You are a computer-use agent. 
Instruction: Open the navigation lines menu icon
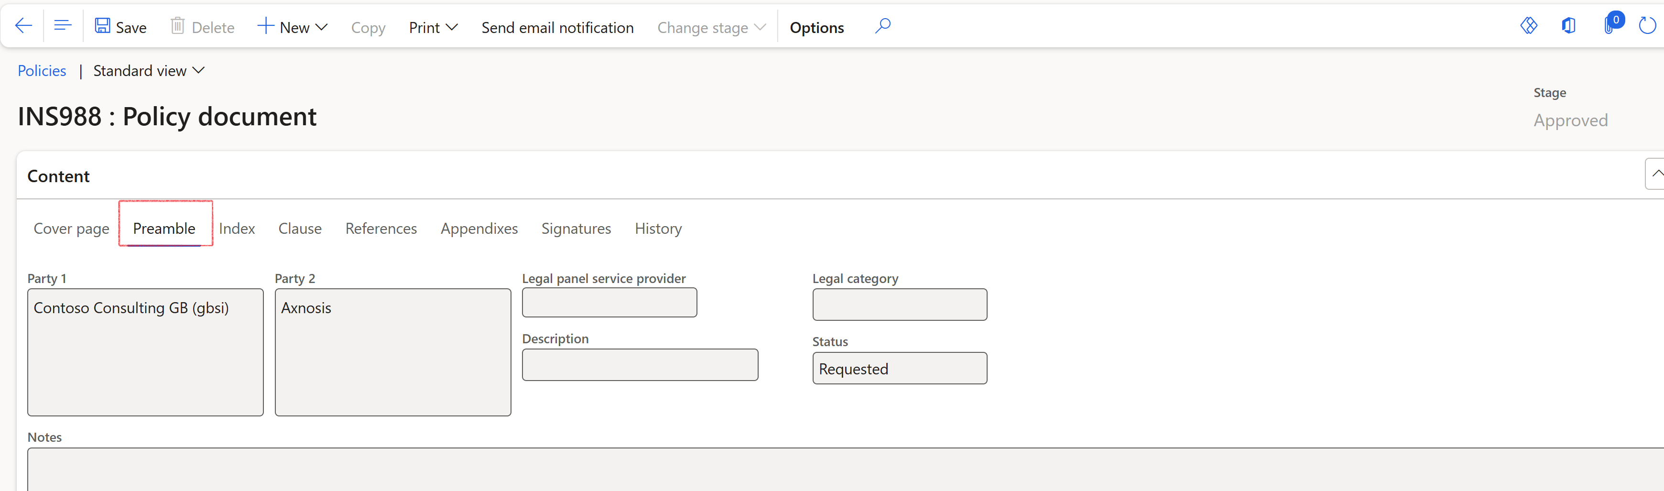tap(63, 26)
